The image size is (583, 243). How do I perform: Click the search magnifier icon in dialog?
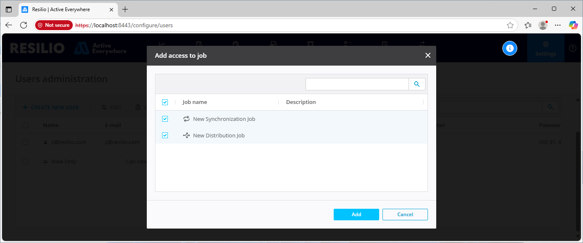417,84
